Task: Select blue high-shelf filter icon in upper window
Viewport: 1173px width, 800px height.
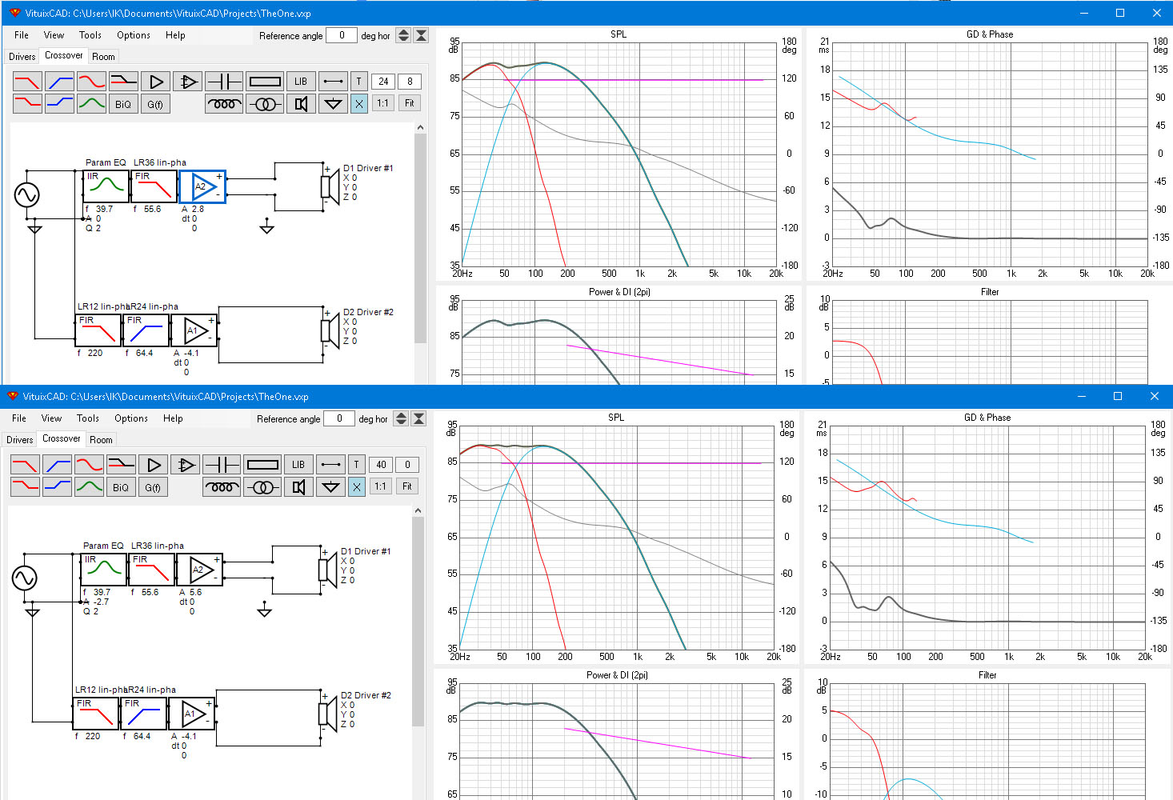Action: [x=60, y=103]
